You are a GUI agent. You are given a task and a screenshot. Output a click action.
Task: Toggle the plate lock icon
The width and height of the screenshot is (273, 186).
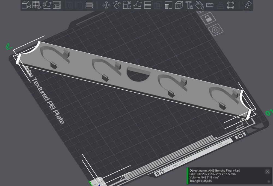point(208,18)
